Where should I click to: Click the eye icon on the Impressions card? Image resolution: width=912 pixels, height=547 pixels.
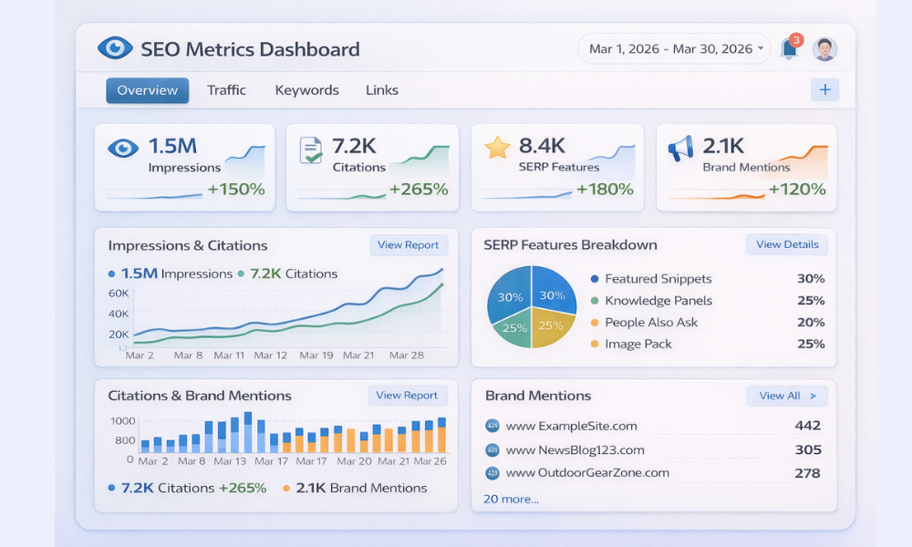(x=122, y=146)
